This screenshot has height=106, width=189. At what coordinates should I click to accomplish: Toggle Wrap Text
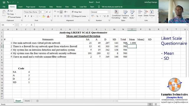pos(77,12)
